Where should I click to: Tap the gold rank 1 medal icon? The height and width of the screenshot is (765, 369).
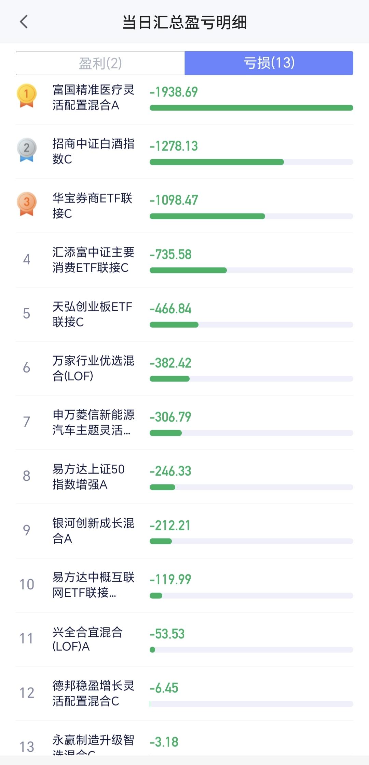[x=26, y=95]
